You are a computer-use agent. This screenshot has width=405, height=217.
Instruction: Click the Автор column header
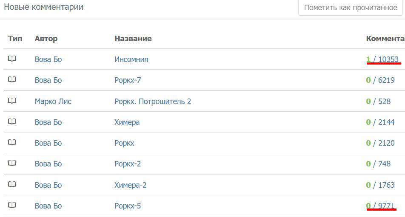pyautogui.click(x=46, y=39)
